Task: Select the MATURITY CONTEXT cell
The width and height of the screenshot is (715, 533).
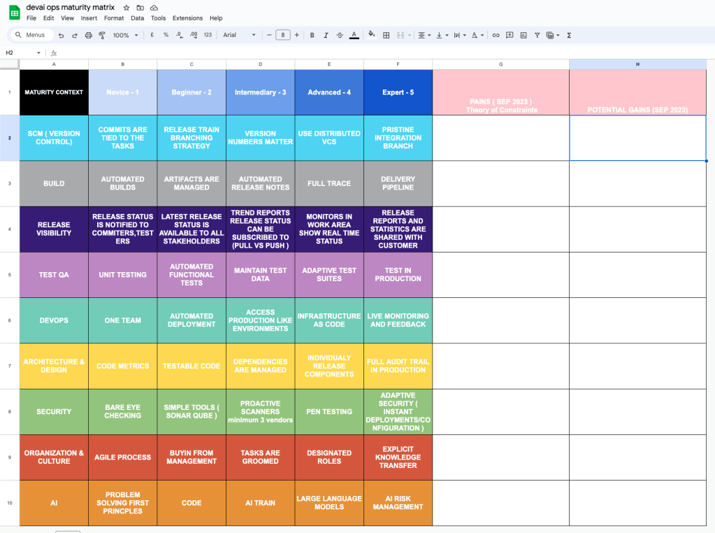Action: pos(54,92)
